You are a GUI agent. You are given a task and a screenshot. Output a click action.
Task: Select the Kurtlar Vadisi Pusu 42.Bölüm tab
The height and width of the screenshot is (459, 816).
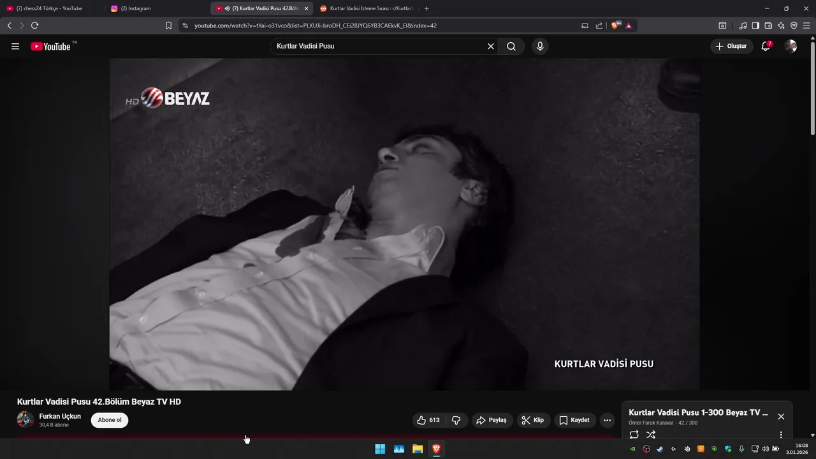(261, 8)
